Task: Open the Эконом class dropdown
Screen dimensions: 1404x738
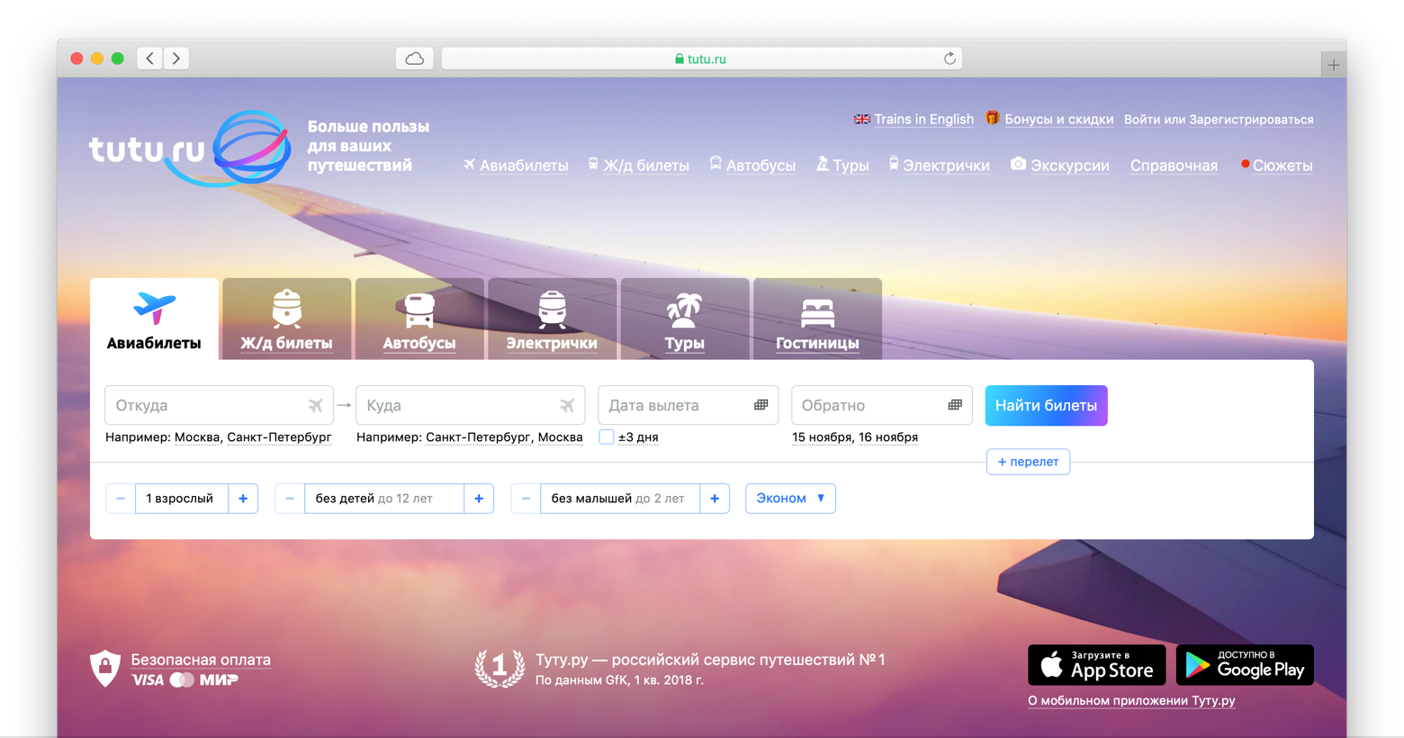Action: tap(791, 499)
